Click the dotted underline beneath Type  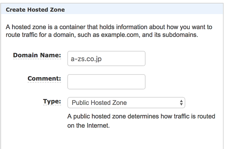point(52,106)
